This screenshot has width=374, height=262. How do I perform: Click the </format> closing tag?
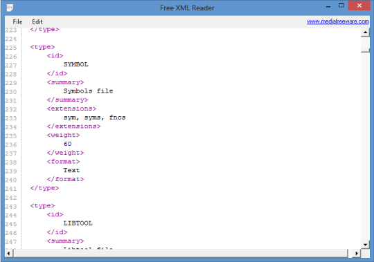coord(65,179)
